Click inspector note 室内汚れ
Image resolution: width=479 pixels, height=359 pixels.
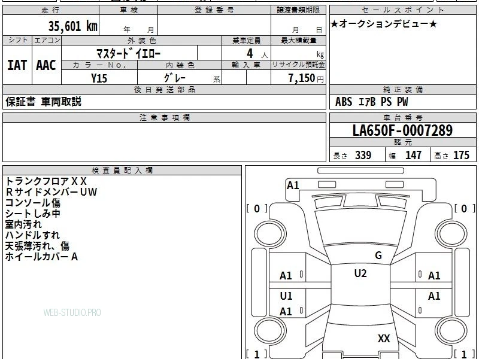coord(23,224)
